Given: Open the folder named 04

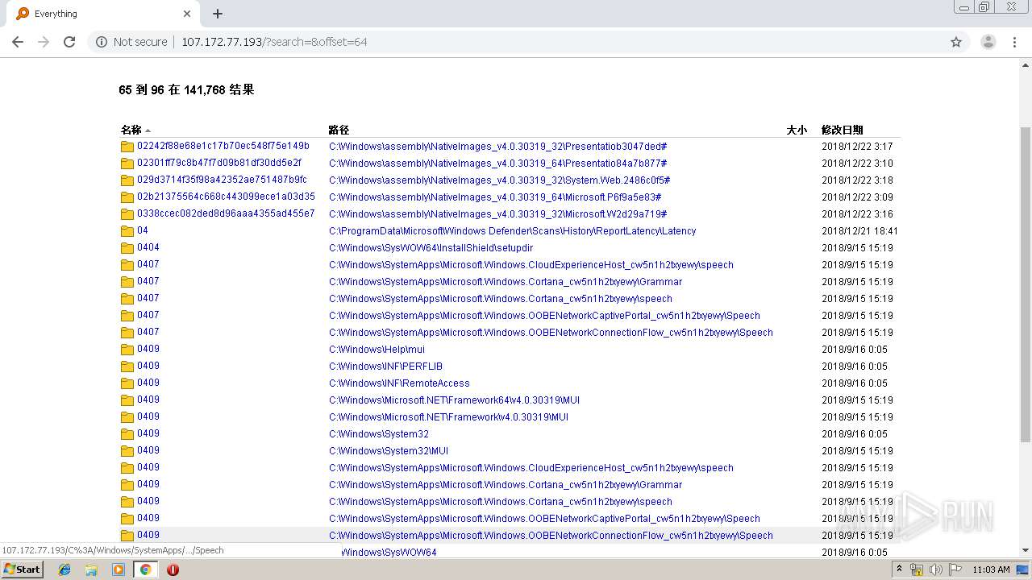Looking at the screenshot, I should [x=143, y=230].
